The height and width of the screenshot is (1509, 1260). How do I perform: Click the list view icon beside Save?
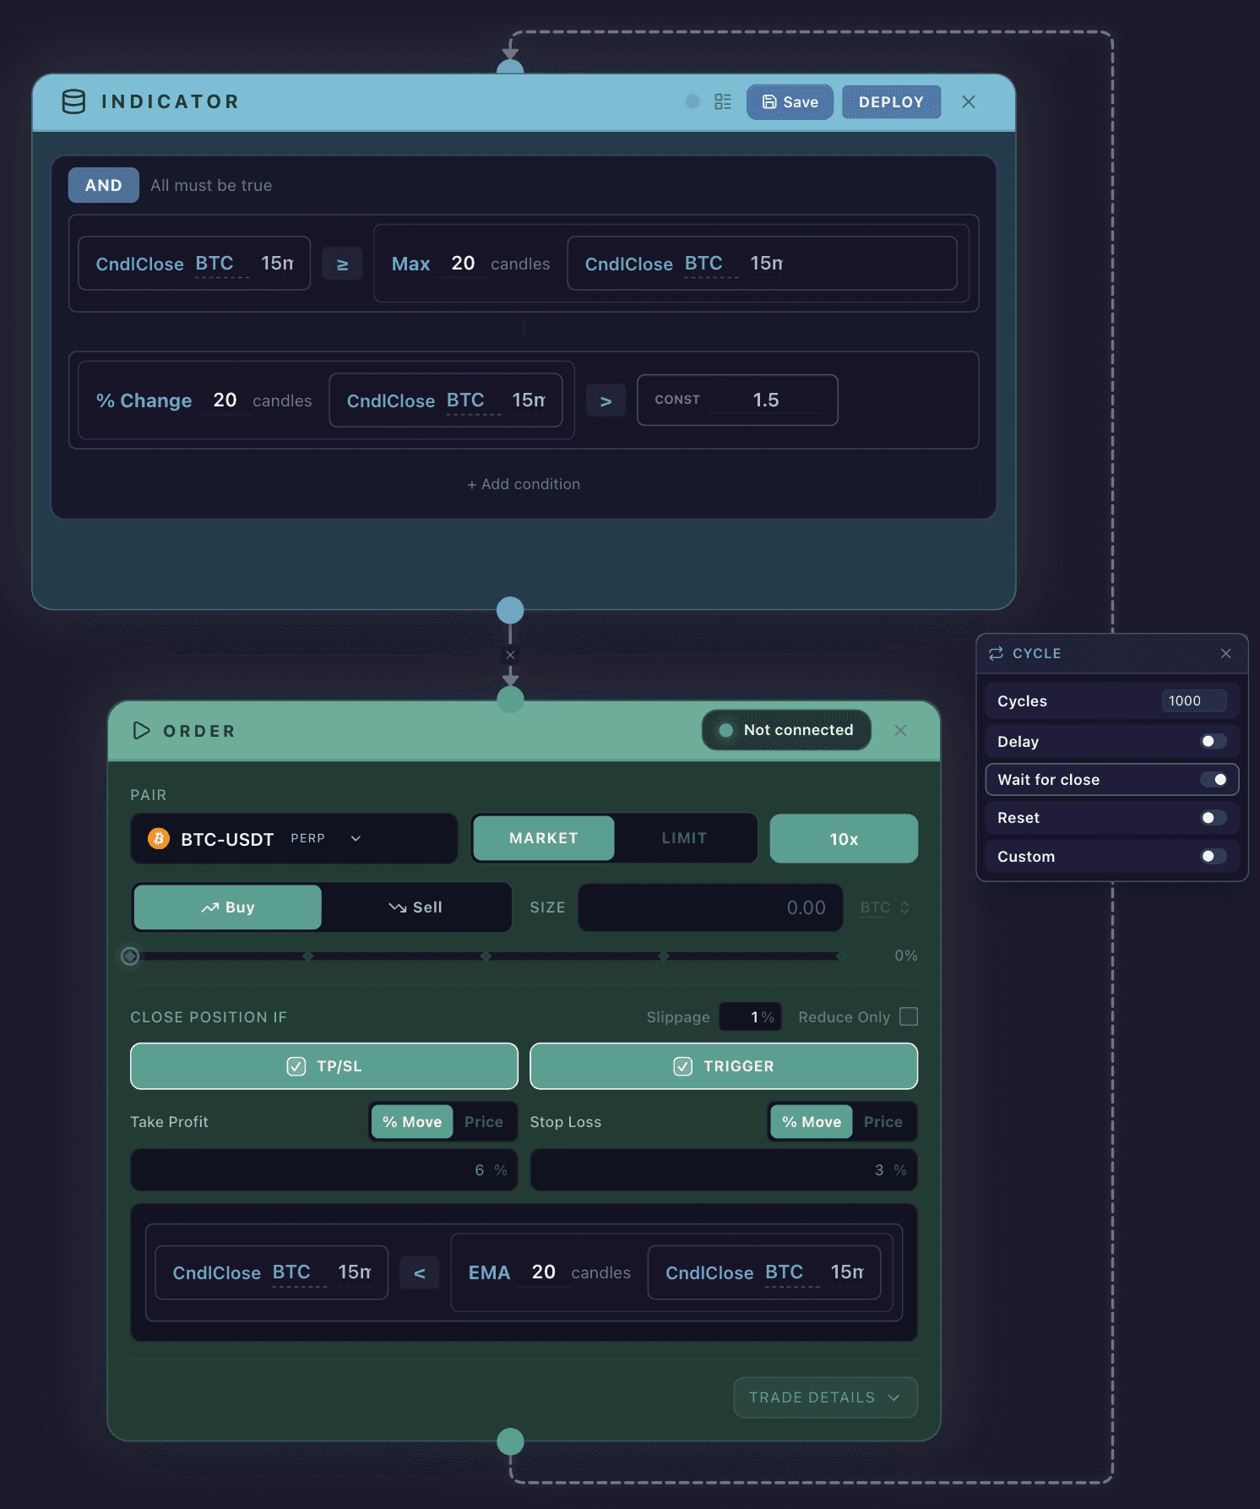[723, 101]
